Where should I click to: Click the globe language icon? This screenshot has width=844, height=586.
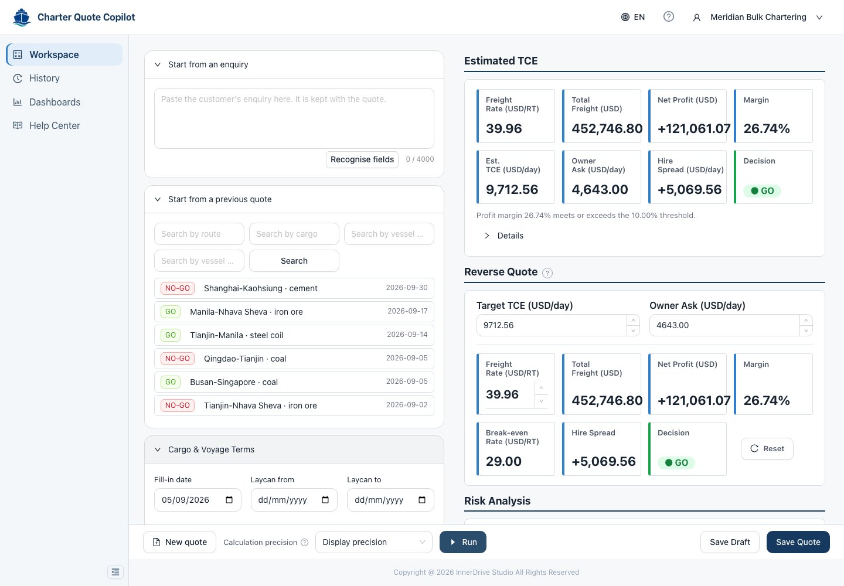(x=625, y=17)
